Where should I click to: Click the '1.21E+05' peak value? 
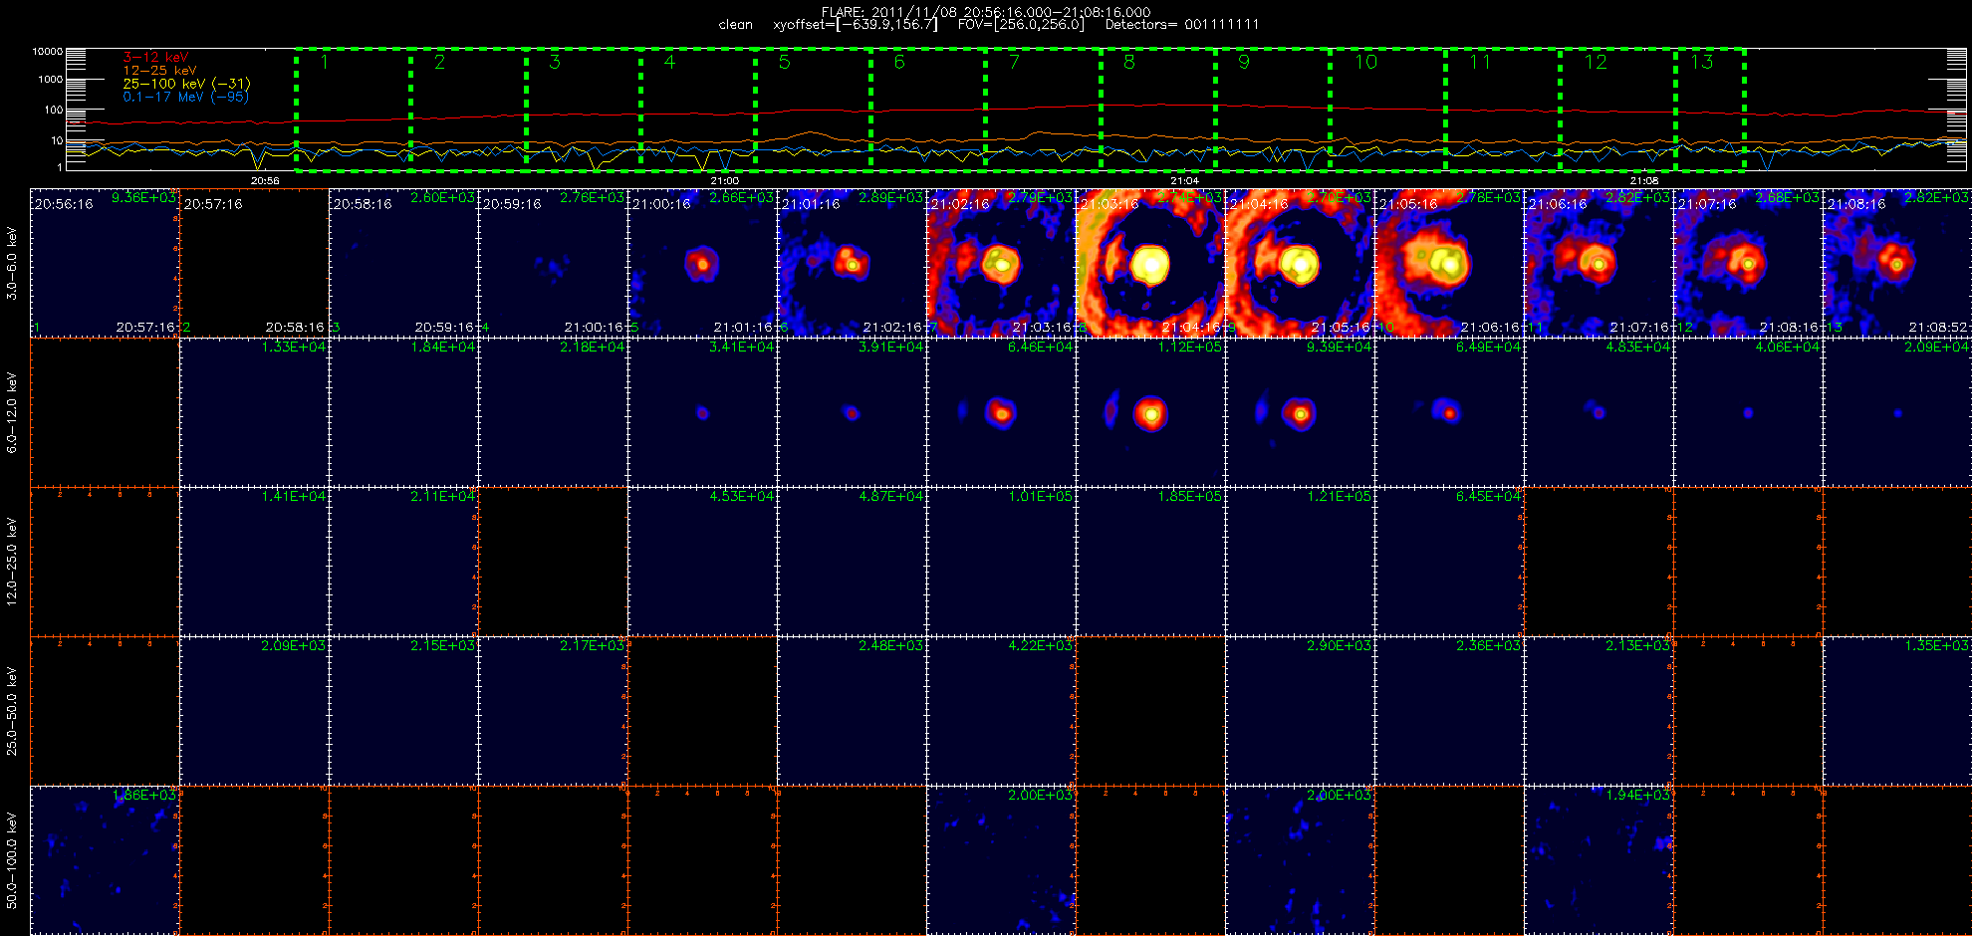pyautogui.click(x=1339, y=497)
